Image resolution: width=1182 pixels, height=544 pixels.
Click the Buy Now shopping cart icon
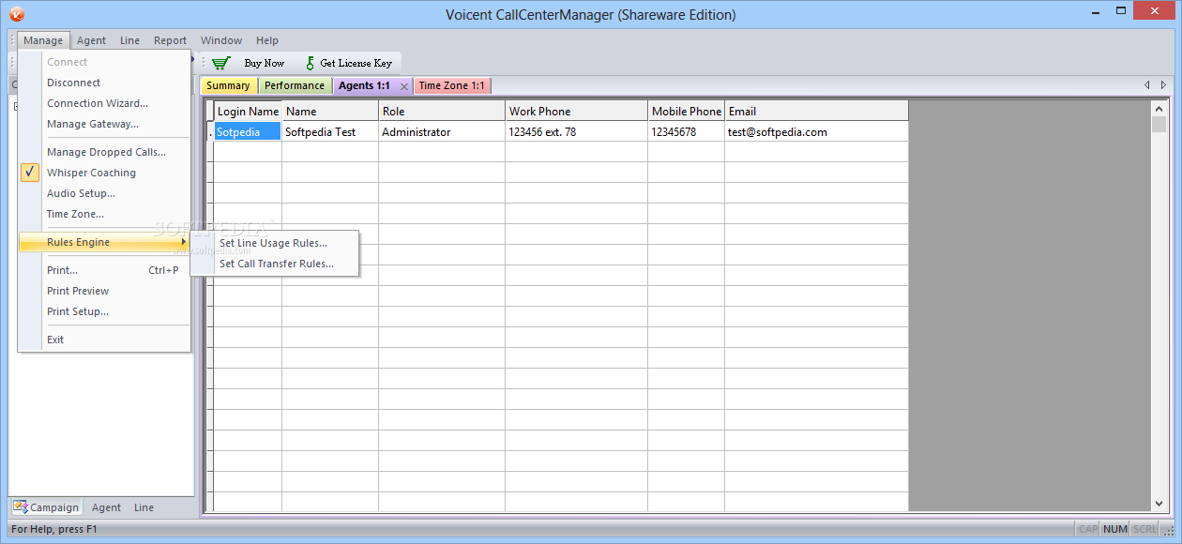221,63
